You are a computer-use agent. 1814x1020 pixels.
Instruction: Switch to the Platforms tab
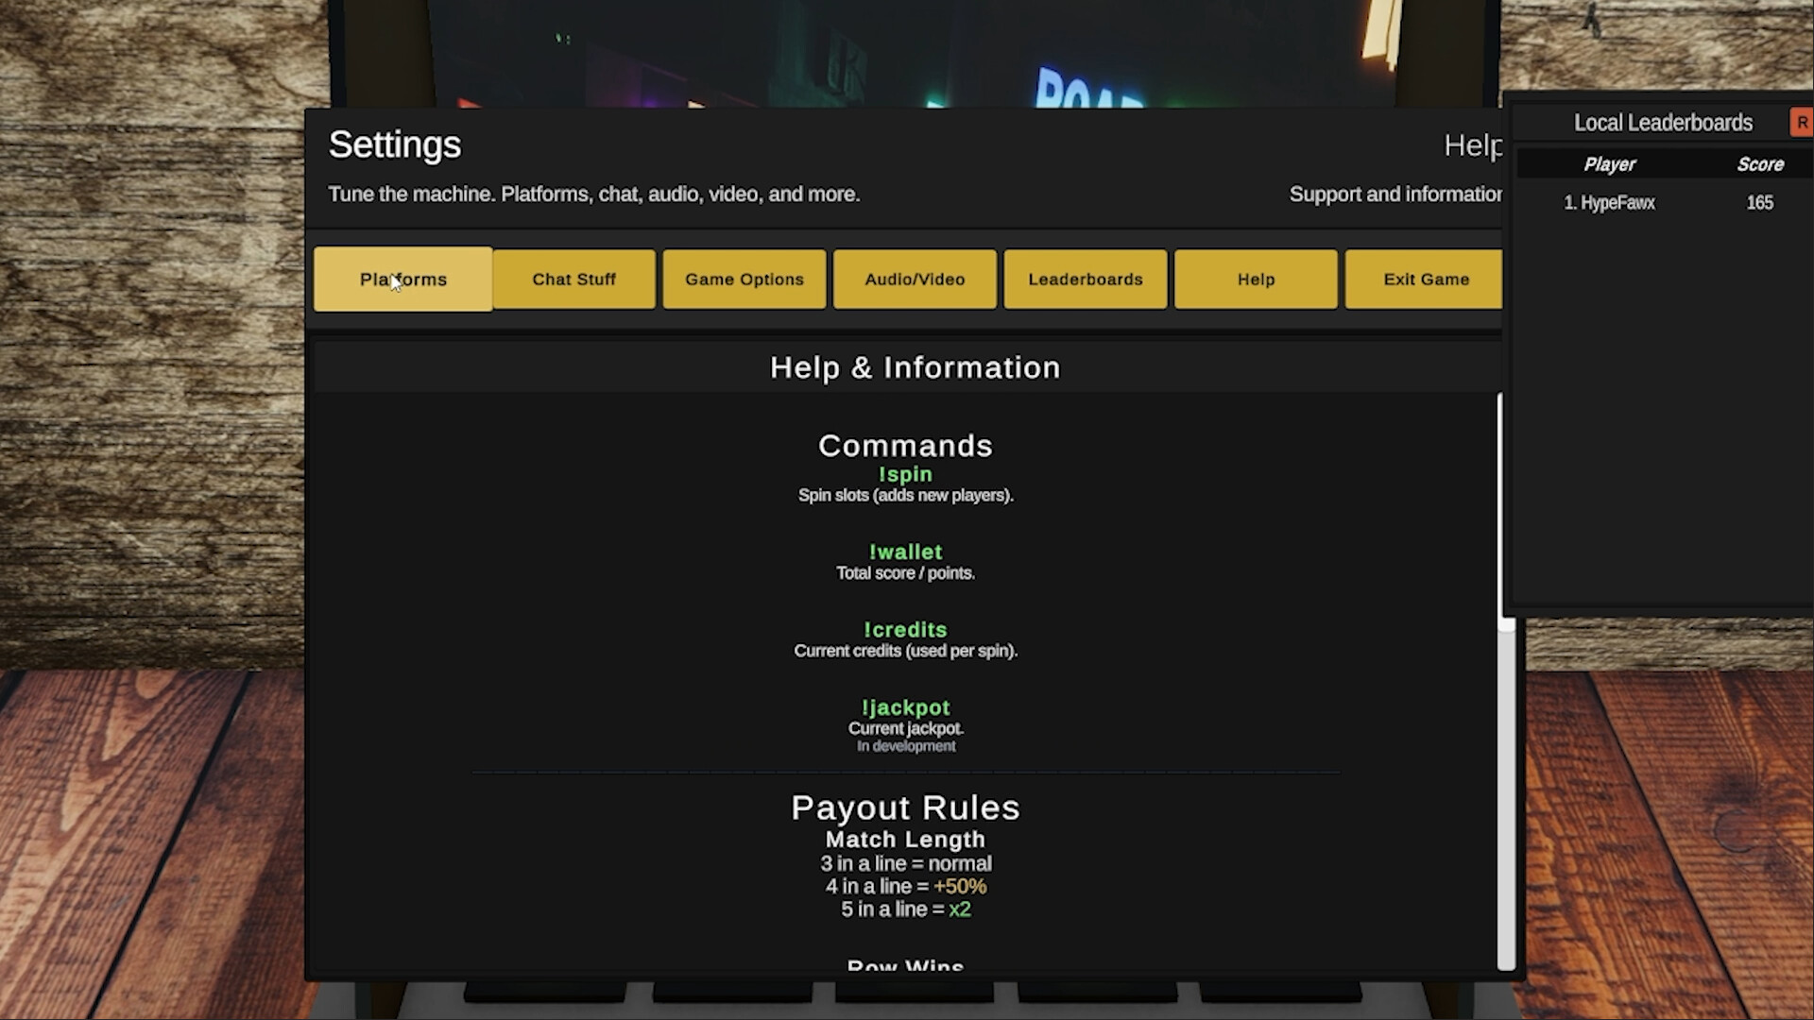tap(402, 280)
